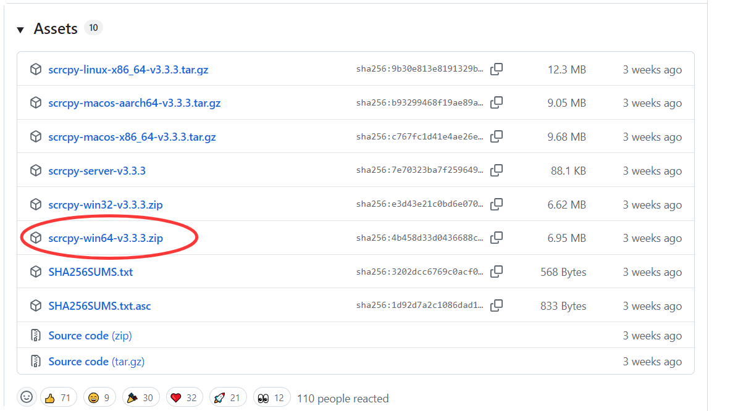Copy SHA256 hash for scrcpy-macos-x86_64 file
Image resolution: width=738 pixels, height=411 pixels.
tap(496, 137)
